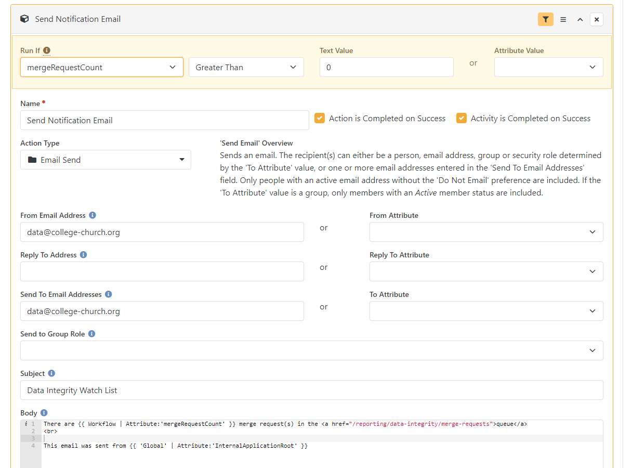Viewport: 632px width, 468px height.
Task: Open the From Attribute dropdown
Action: pos(486,232)
